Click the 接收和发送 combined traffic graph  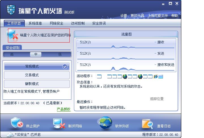126,69
